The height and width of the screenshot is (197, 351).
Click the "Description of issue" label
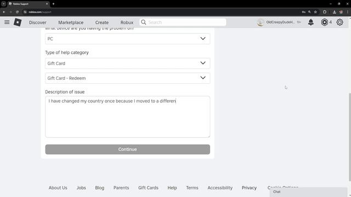65,92
